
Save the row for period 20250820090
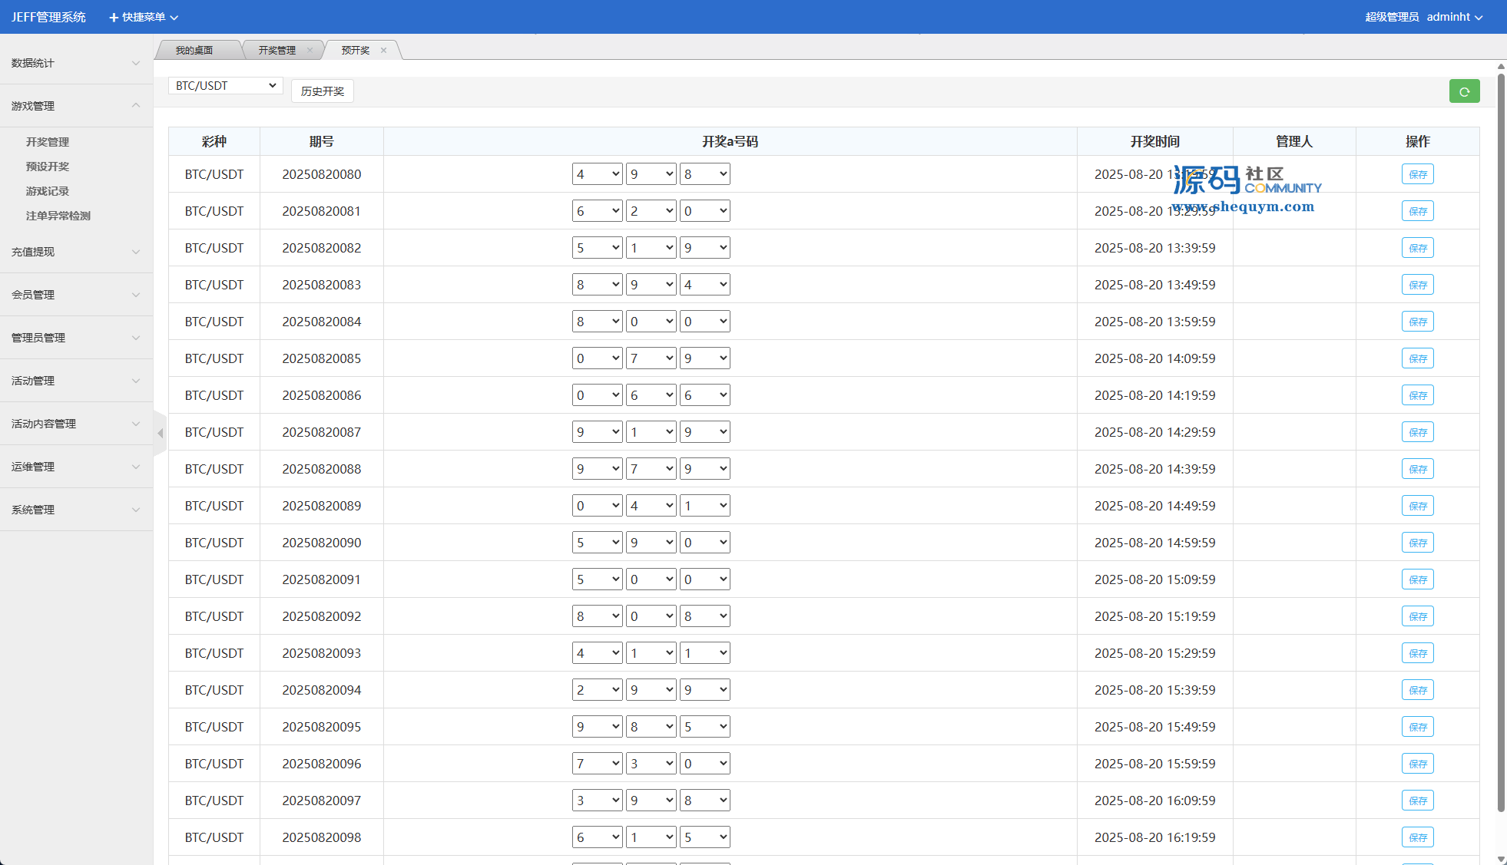point(1417,543)
